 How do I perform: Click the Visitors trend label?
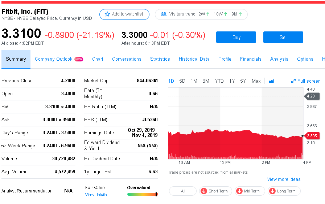coord(182,14)
